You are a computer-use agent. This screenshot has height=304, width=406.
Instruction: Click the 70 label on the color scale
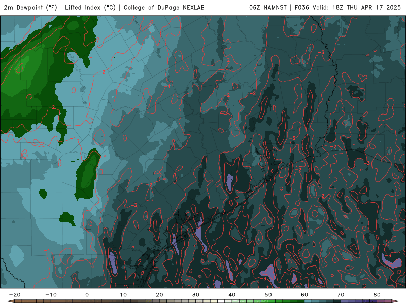[x=341, y=295]
